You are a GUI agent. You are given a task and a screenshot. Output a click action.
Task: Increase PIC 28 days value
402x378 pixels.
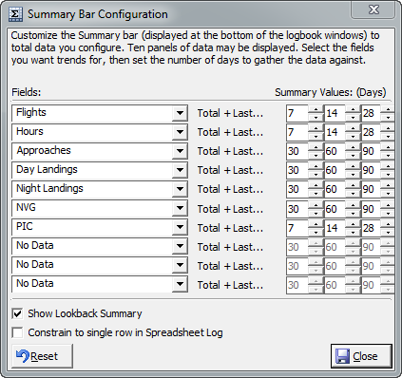[388, 224]
